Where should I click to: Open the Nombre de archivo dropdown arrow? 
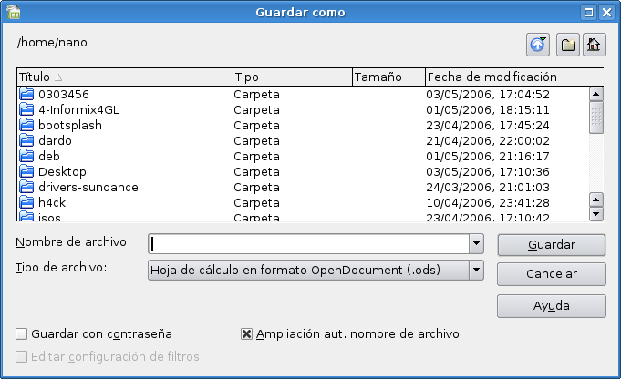click(476, 244)
